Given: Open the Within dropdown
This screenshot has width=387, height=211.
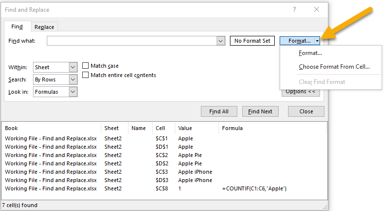Looking at the screenshot, I should (73, 67).
